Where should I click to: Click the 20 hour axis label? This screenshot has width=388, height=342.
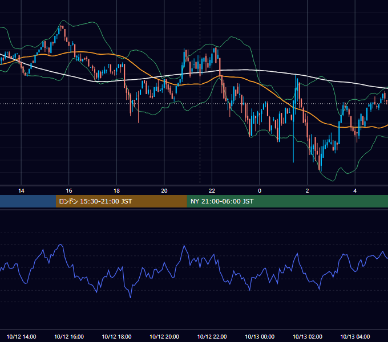tap(164, 191)
